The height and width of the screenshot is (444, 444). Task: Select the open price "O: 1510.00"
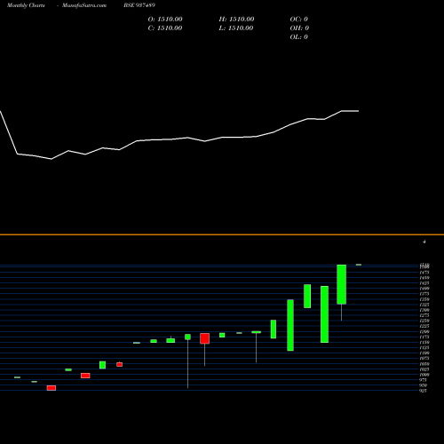(165, 20)
